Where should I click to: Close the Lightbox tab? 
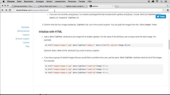tap(112, 6)
